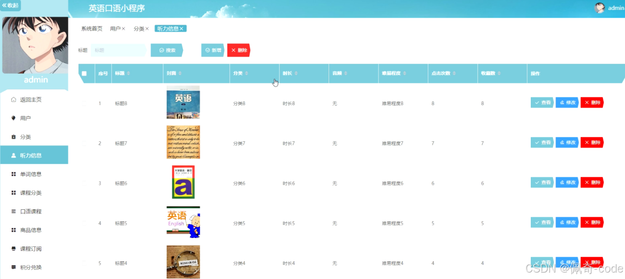The width and height of the screenshot is (625, 279).
Task: Click 删除 for row 标题5
Action: click(x=592, y=222)
